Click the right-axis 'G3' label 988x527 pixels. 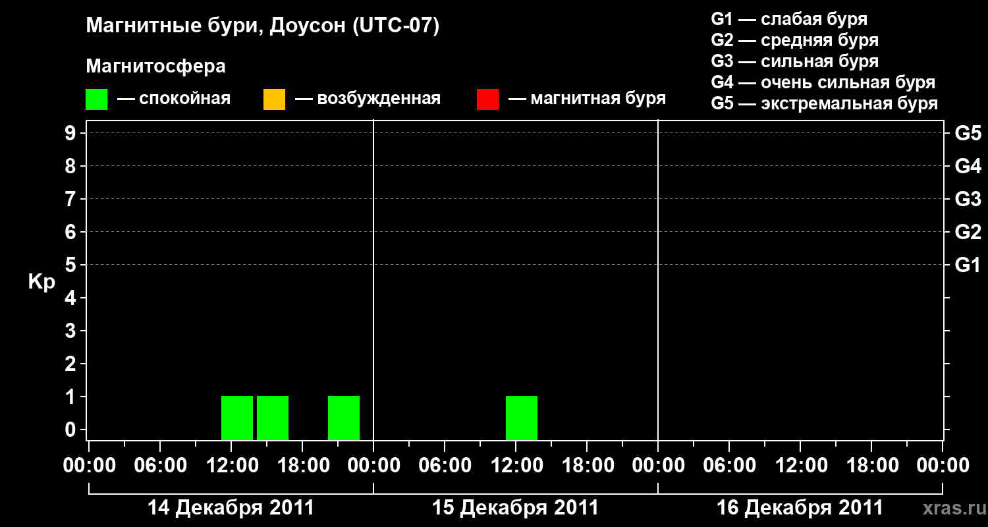tap(968, 200)
